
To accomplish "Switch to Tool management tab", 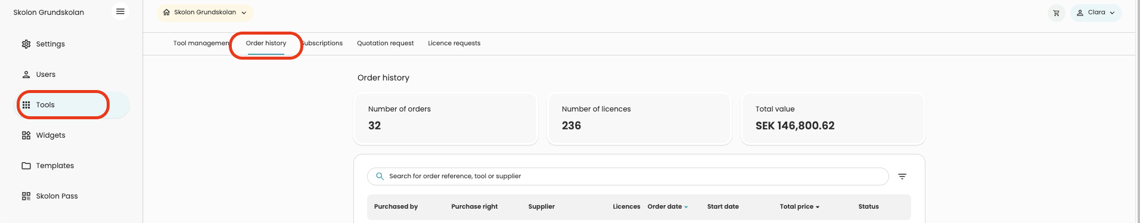I will (201, 44).
